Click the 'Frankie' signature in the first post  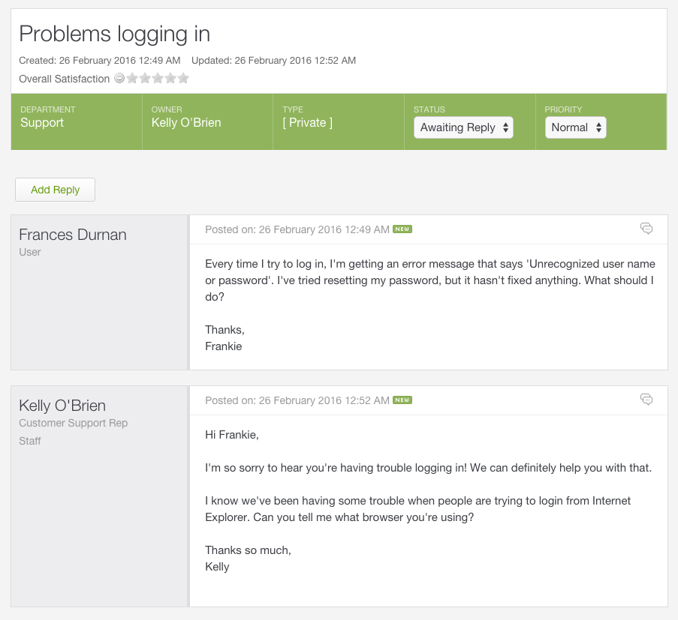pos(224,346)
